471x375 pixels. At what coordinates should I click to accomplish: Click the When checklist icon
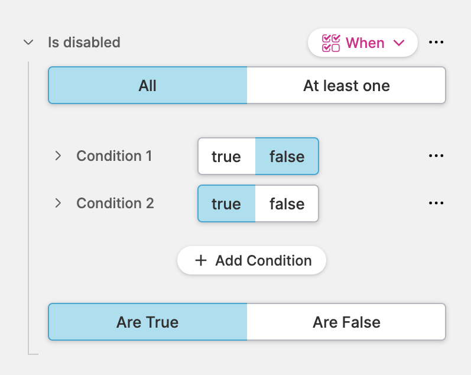331,43
